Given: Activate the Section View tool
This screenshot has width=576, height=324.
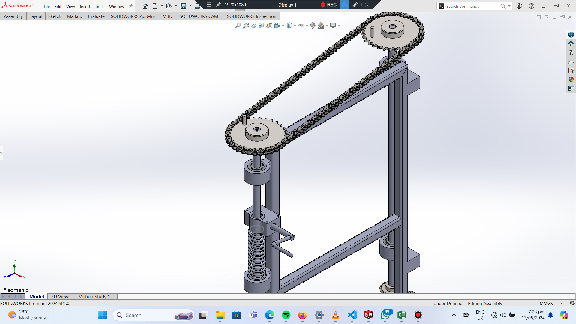Looking at the screenshot, I should 262,26.
